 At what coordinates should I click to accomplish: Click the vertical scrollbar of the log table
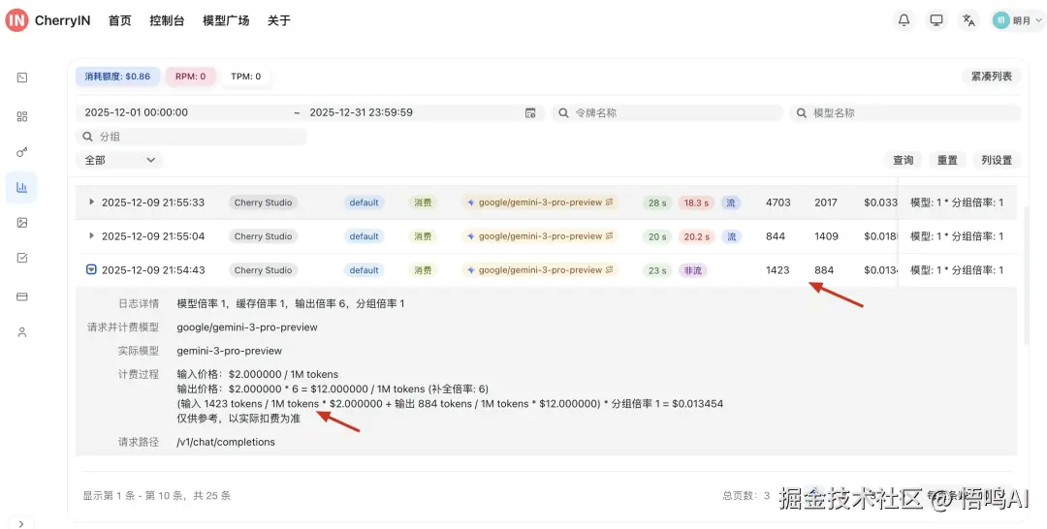pyautogui.click(x=1027, y=273)
